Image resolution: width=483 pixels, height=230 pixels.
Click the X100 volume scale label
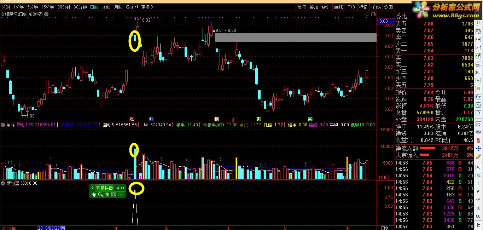[x=383, y=177]
